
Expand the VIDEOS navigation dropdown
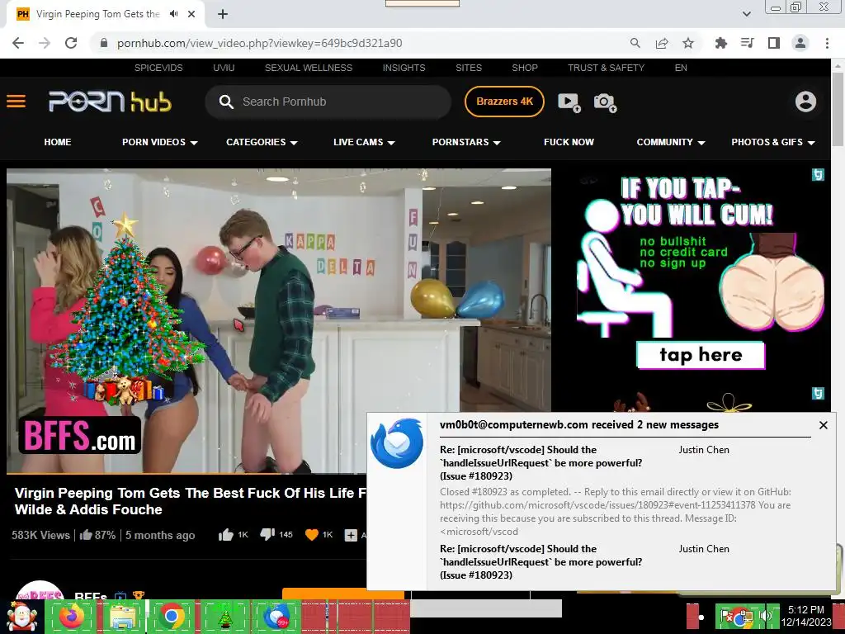[x=160, y=142]
